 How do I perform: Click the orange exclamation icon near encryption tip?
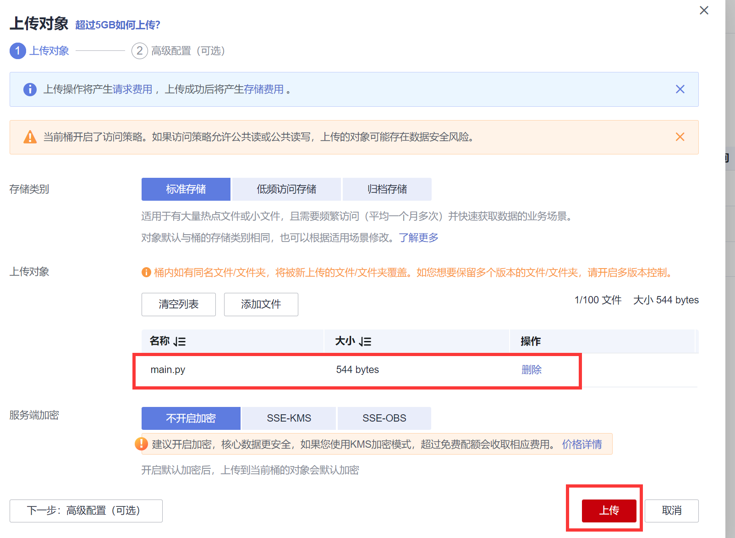141,444
